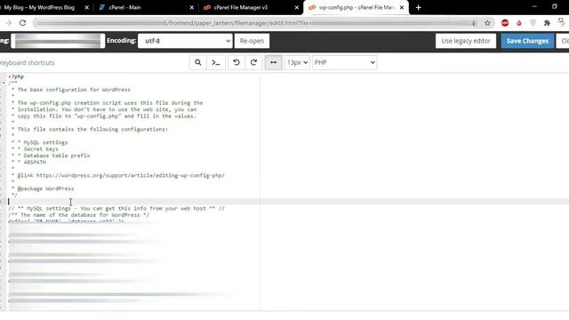
Task: Close the cPanel File Manager v3 tab
Action: coord(296,7)
